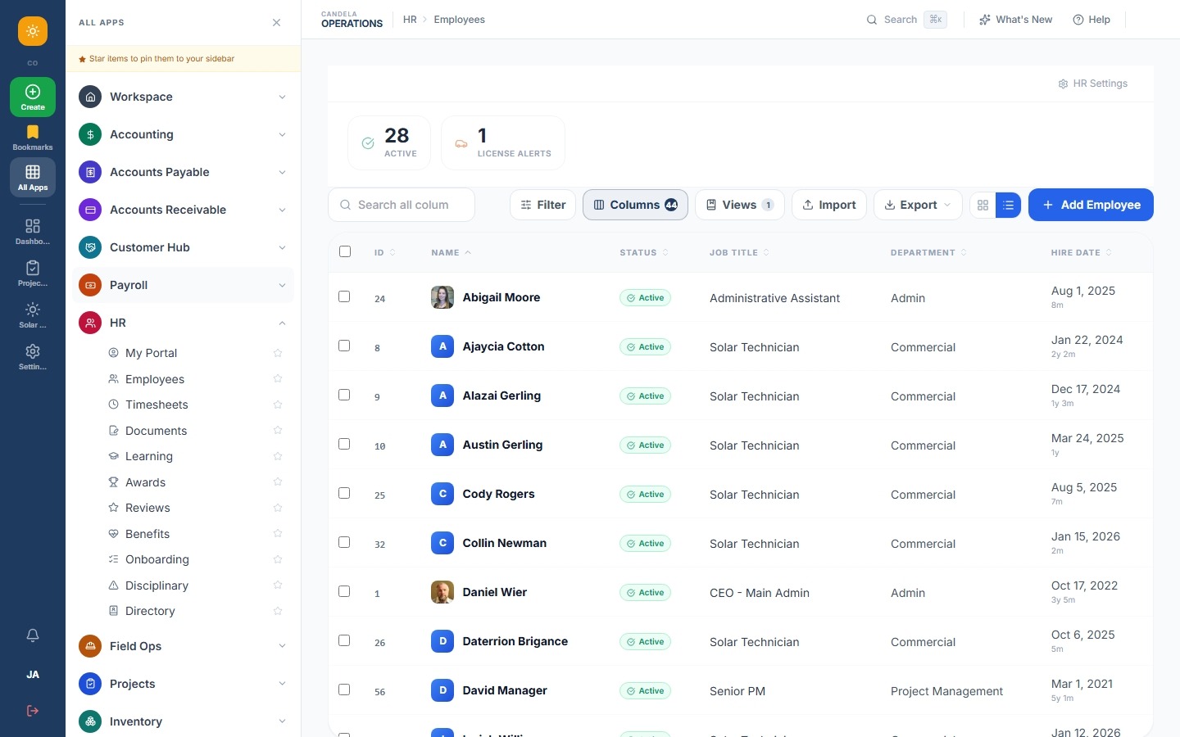Viewport: 1180px width, 737px height.
Task: Select the Alazai Gerling row checkbox
Action: tap(344, 395)
